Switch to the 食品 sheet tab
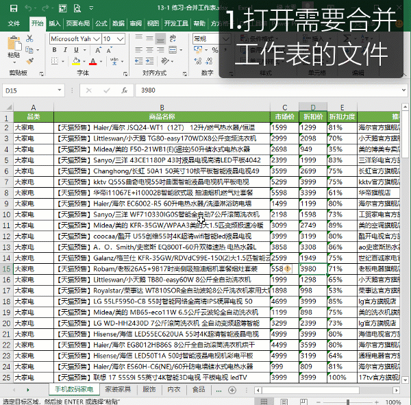The image size is (411, 405). pyautogui.click(x=199, y=389)
